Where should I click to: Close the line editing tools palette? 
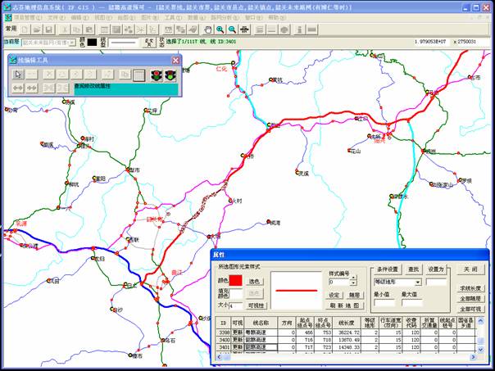click(x=175, y=60)
